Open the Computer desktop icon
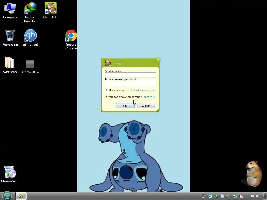This screenshot has height=200, width=267. pos(10,10)
